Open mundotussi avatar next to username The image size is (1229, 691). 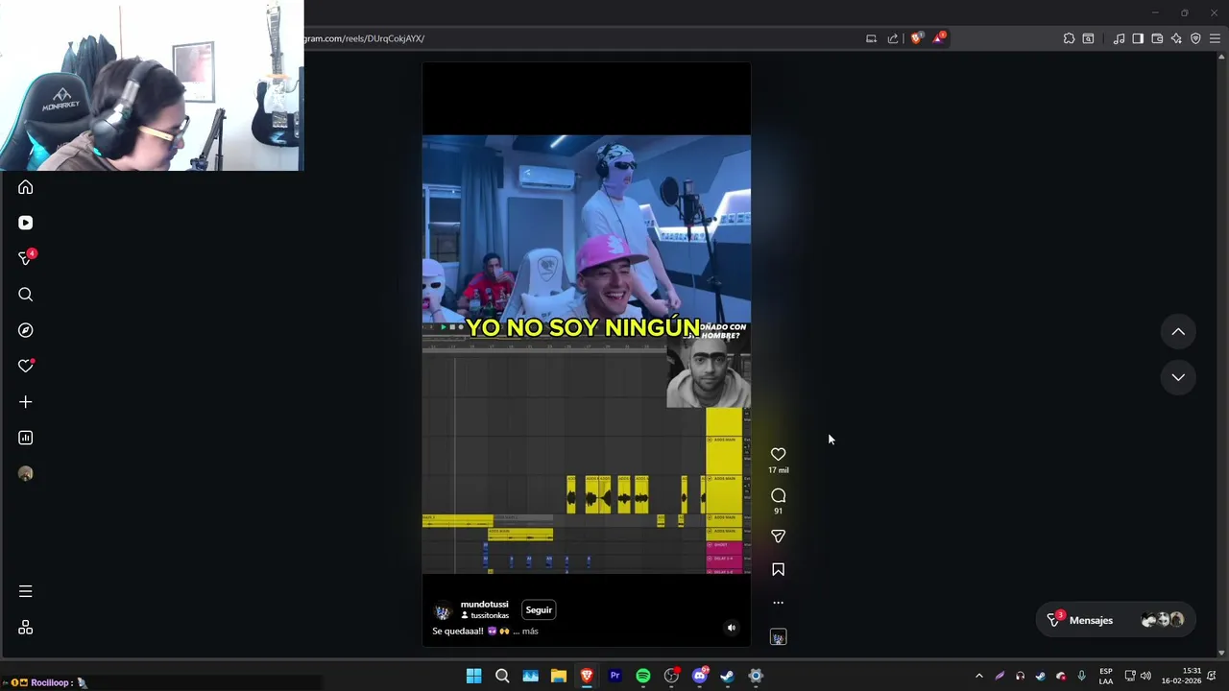[443, 611]
